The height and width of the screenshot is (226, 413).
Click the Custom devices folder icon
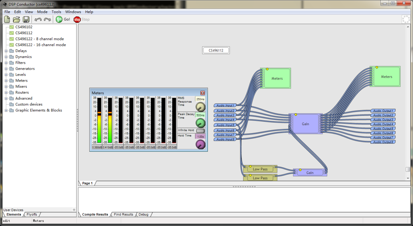[x=12, y=104]
